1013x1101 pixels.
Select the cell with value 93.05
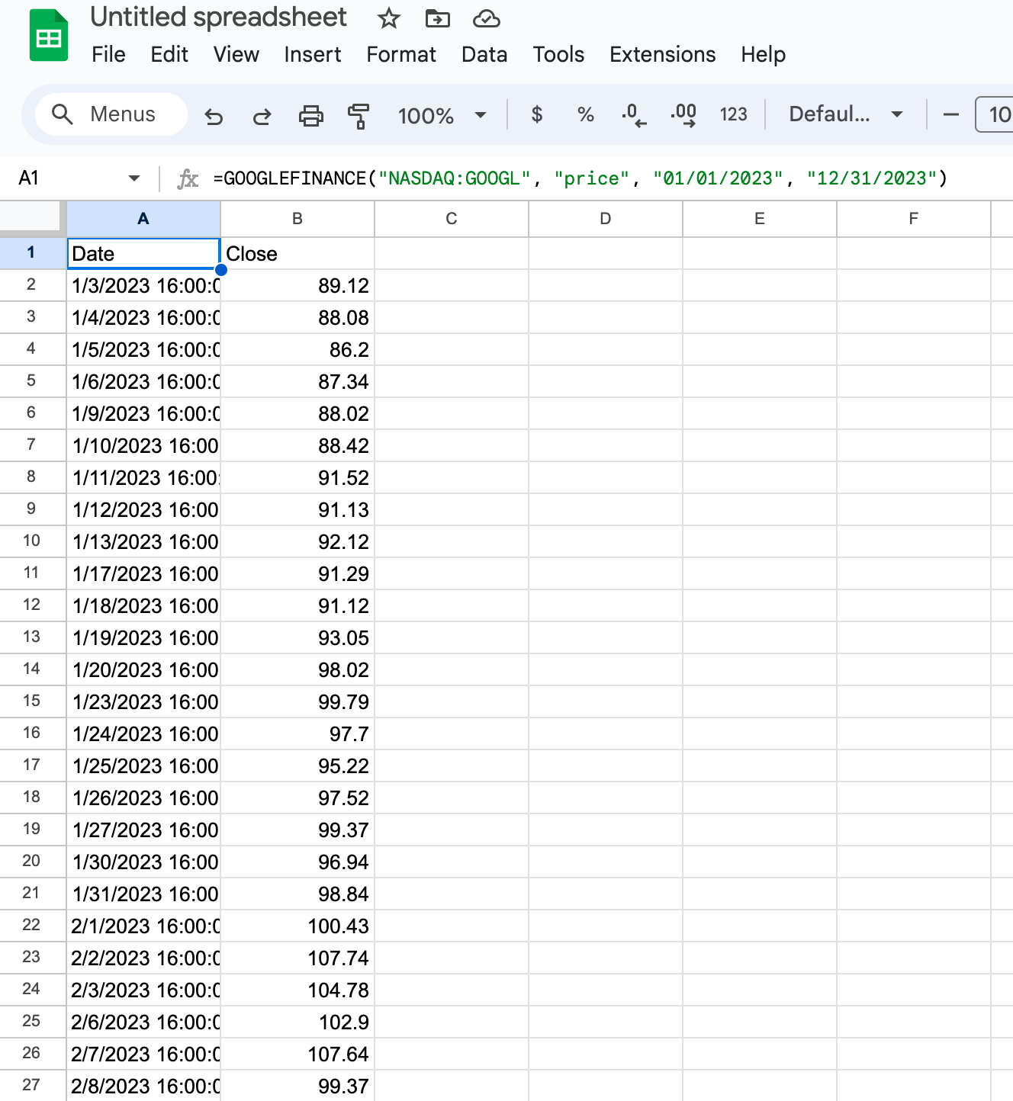coord(297,637)
